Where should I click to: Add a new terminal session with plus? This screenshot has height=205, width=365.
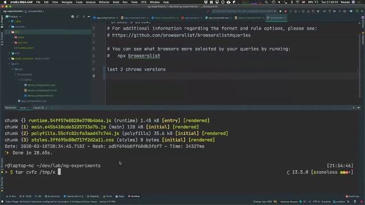[x=52, y=108]
